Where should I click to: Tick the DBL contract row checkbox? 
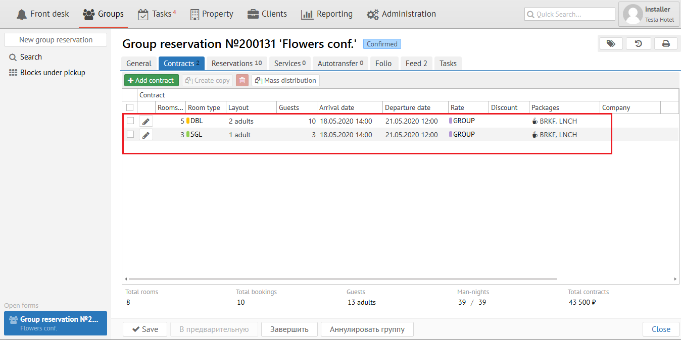[x=130, y=121]
